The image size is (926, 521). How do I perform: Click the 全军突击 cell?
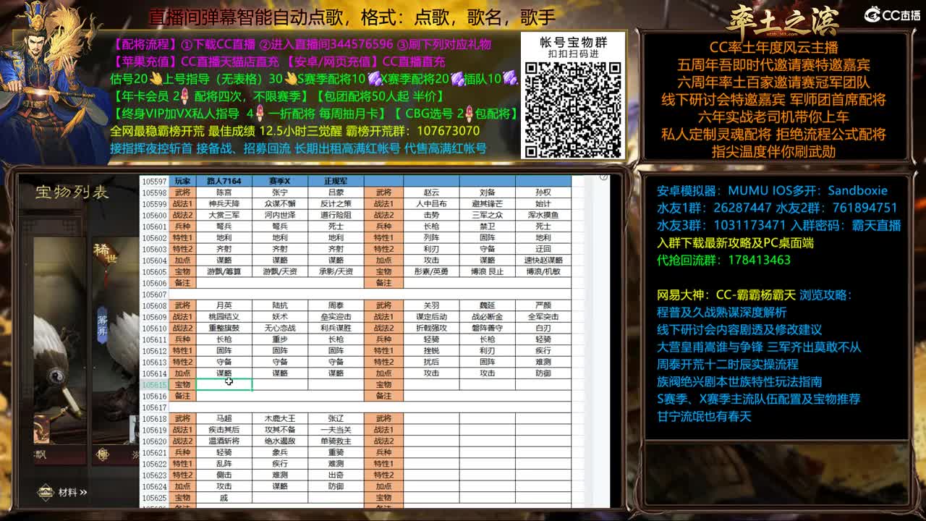tap(543, 317)
